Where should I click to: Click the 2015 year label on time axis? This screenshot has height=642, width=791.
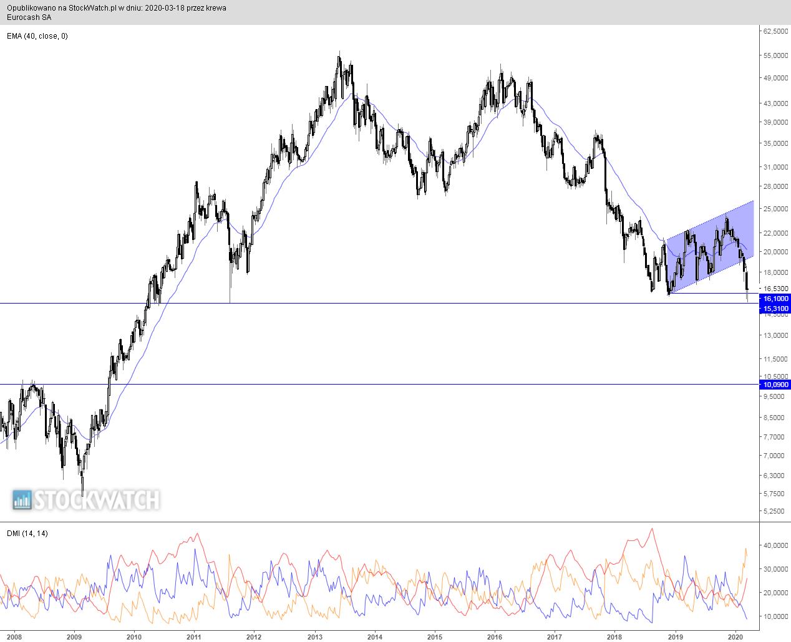click(435, 637)
